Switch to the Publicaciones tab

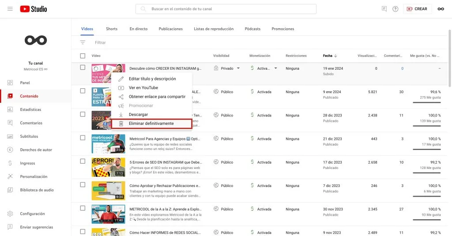tap(171, 29)
